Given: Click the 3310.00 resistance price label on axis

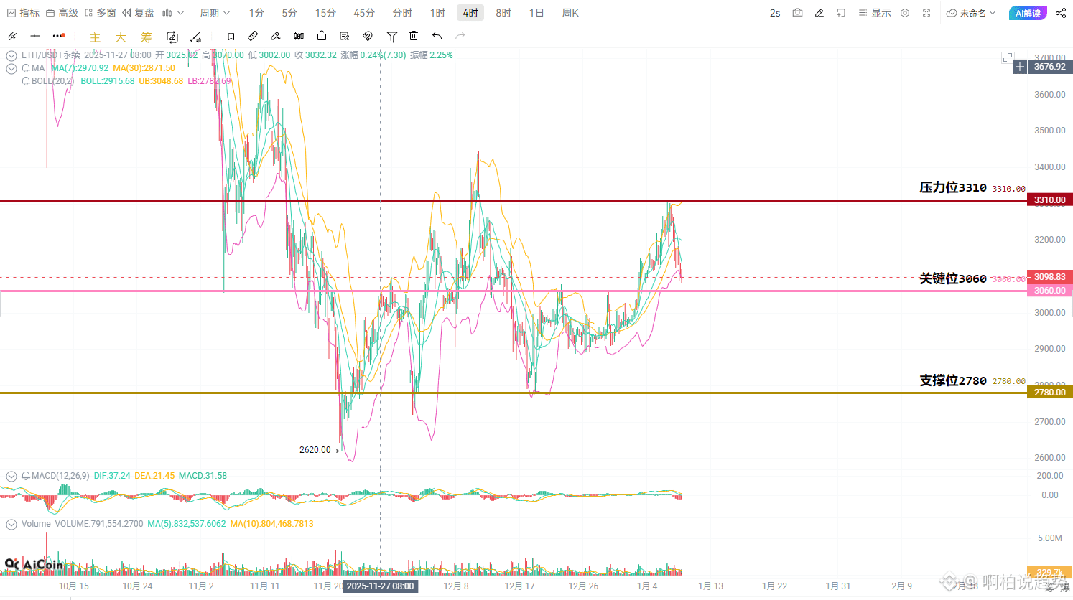Looking at the screenshot, I should pyautogui.click(x=1050, y=200).
